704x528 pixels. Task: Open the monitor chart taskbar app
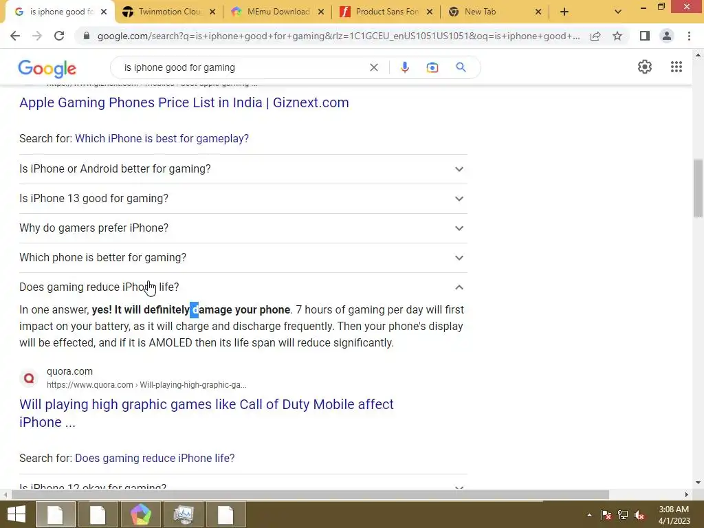click(183, 514)
